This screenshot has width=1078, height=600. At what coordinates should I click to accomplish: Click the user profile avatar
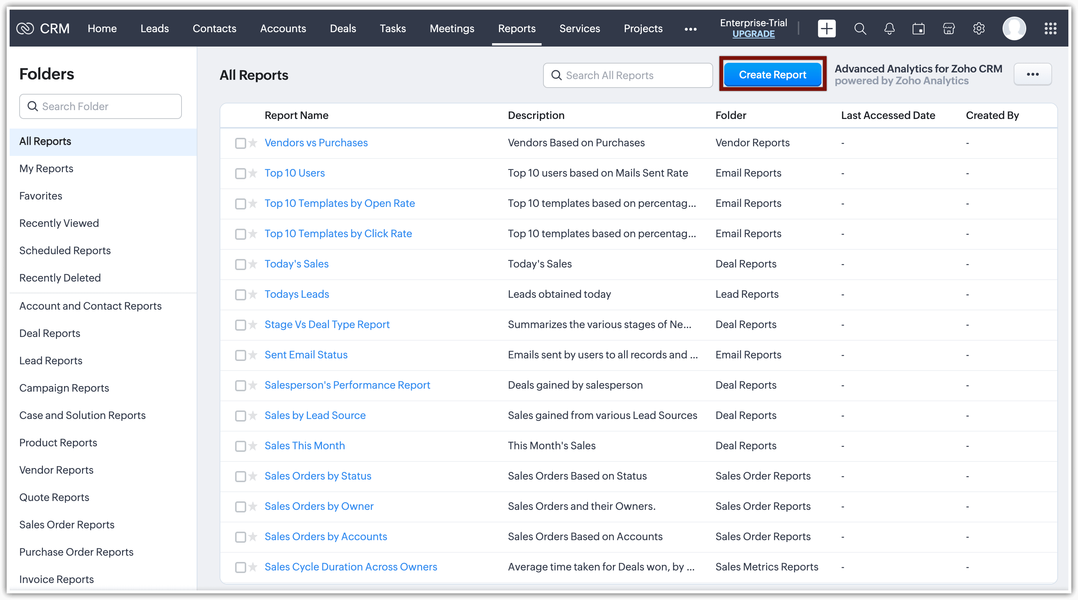pos(1014,28)
